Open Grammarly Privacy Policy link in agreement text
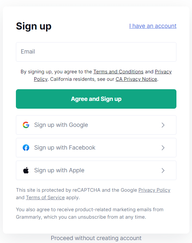192x243 pixels. [163, 72]
